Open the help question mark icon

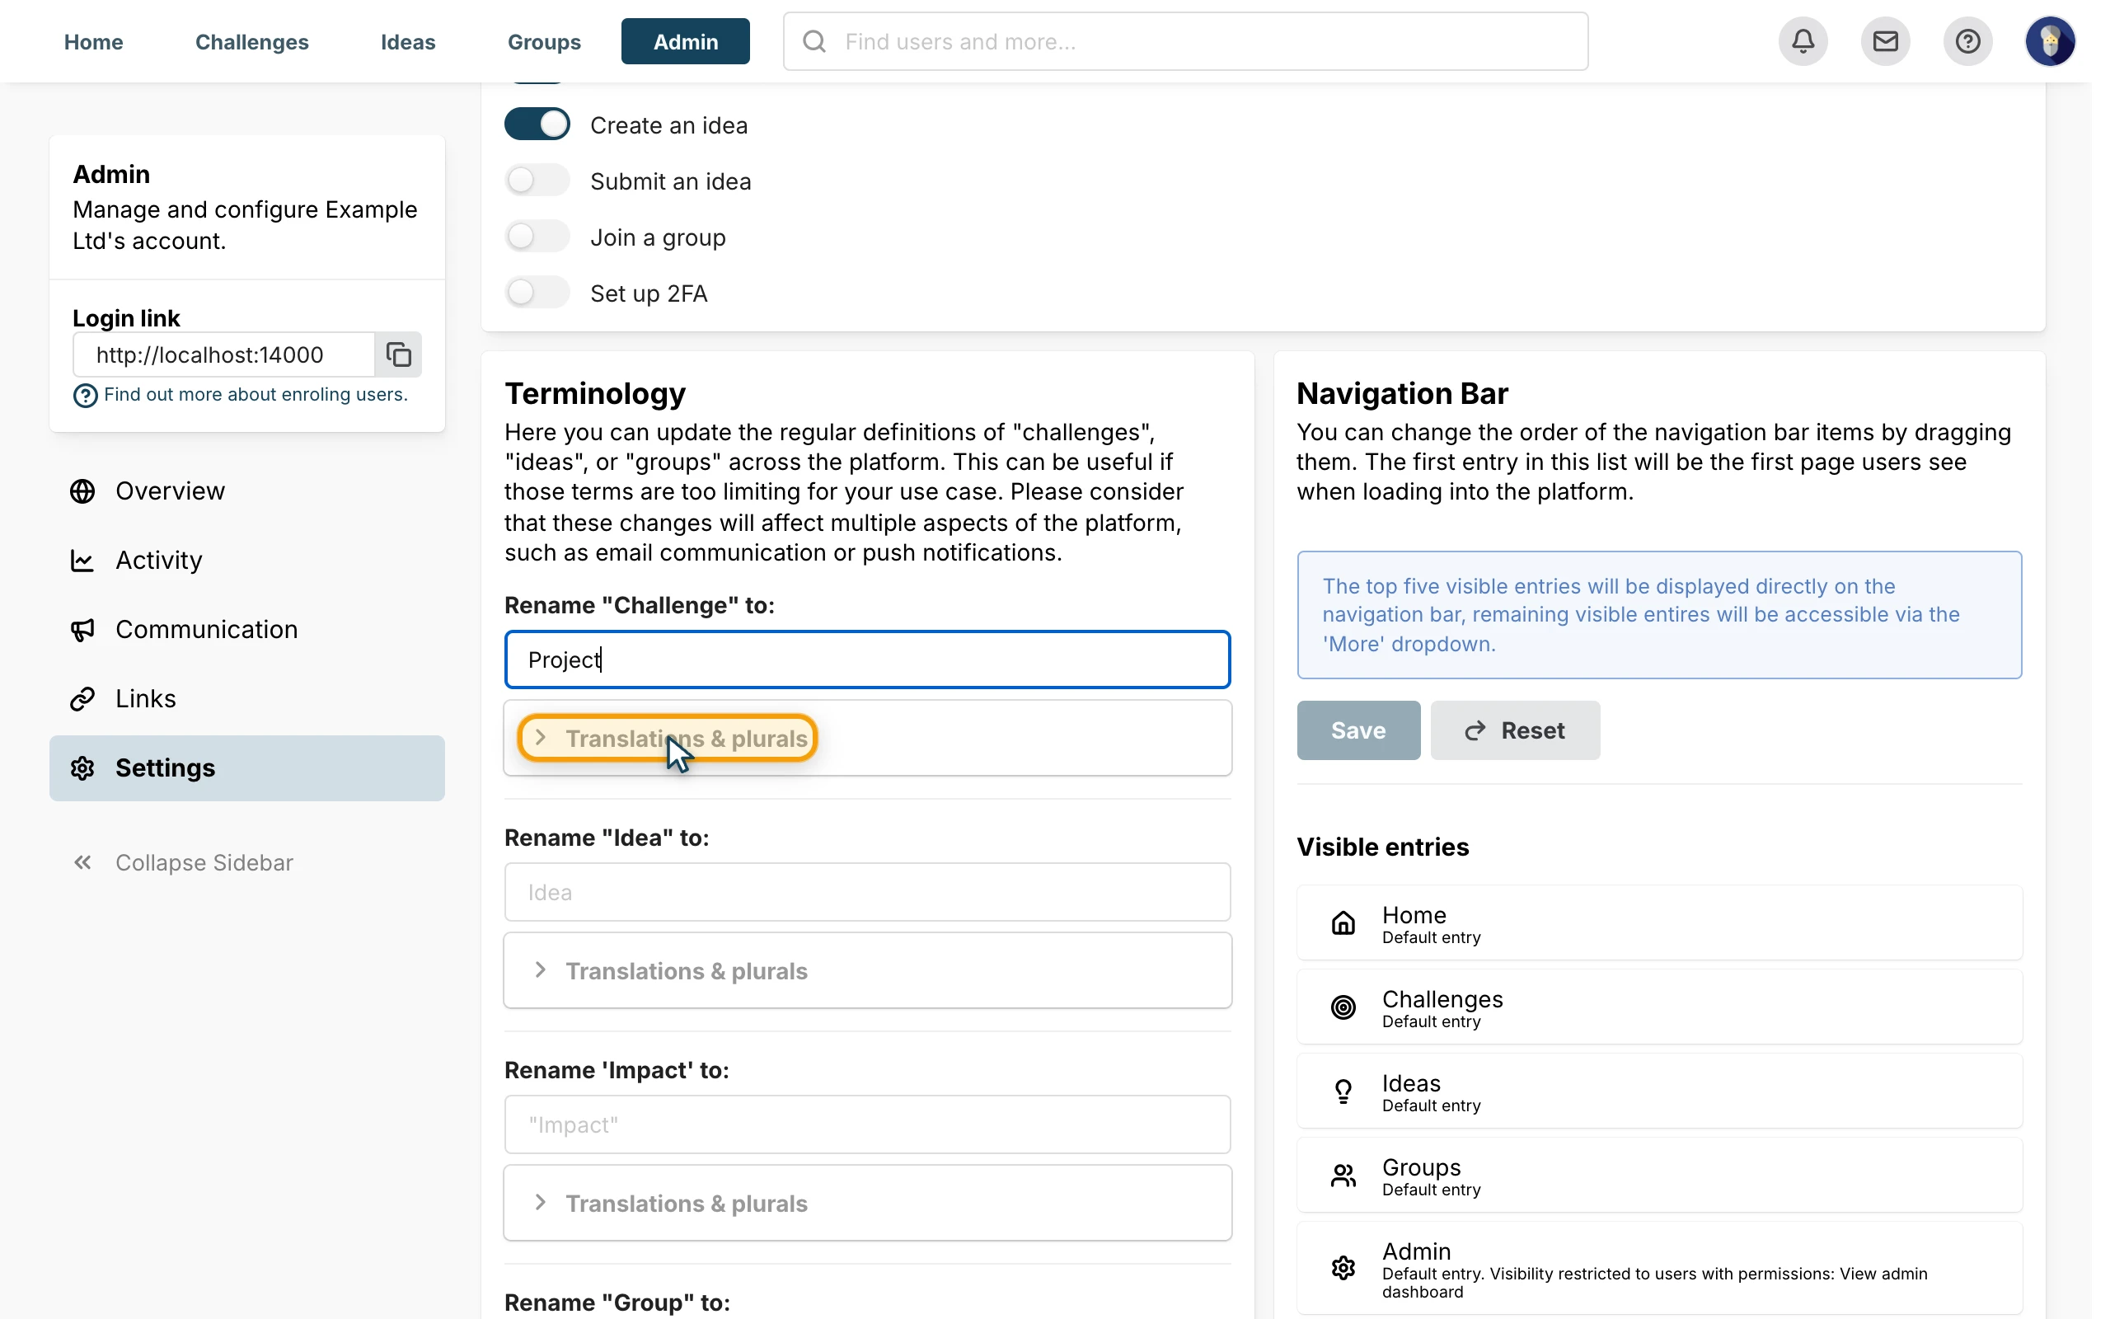pos(1968,41)
